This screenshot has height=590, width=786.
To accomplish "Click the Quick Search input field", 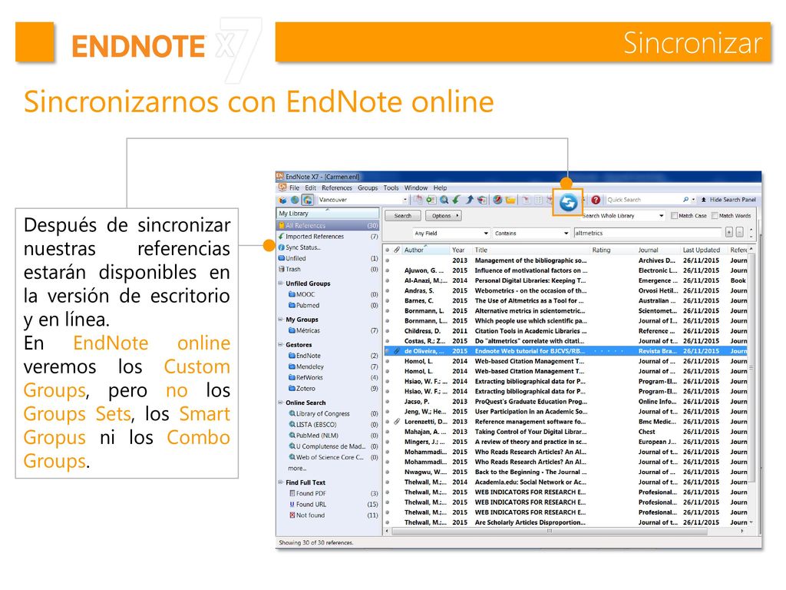I will click(x=643, y=200).
